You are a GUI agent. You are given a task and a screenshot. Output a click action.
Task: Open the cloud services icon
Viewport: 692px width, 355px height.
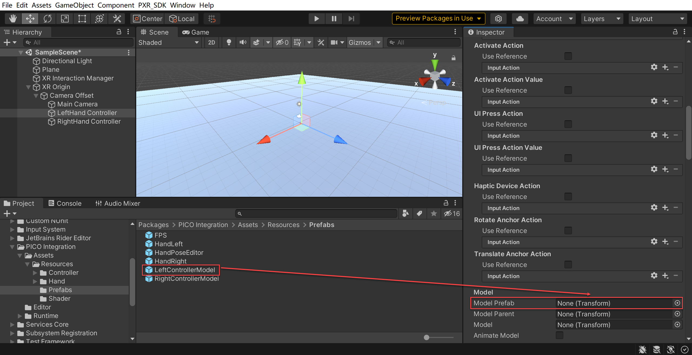tap(520, 19)
